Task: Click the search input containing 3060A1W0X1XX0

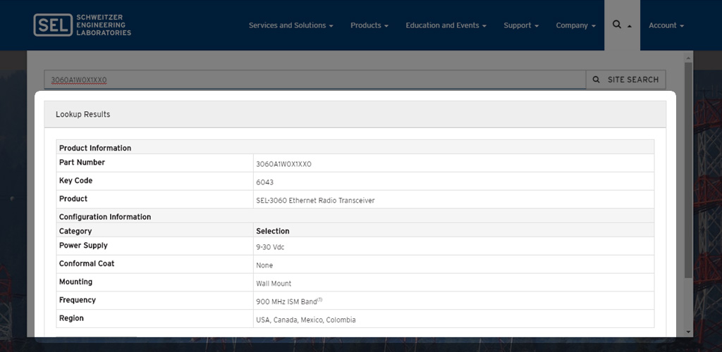Action: click(x=315, y=80)
